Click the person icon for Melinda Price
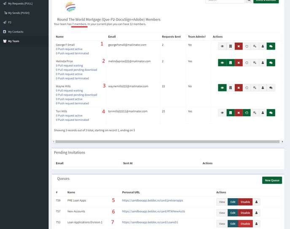This screenshot has width=290, height=229. 263,63
